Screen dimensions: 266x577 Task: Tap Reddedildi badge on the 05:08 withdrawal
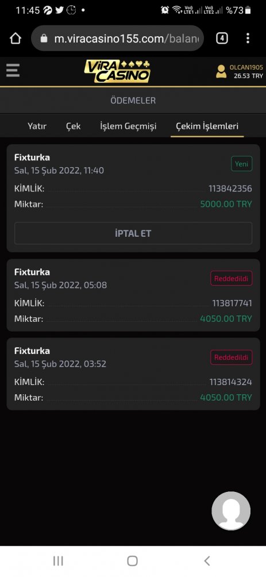click(232, 279)
